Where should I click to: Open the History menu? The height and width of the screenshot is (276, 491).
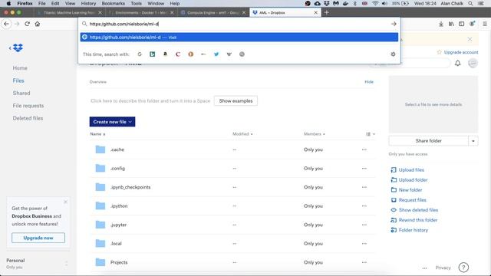click(88, 3)
